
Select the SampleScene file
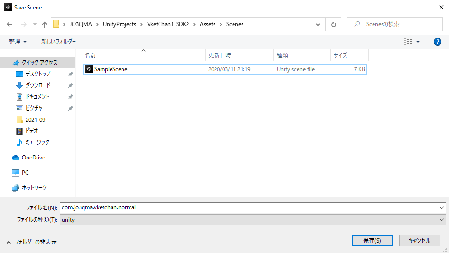pyautogui.click(x=225, y=69)
